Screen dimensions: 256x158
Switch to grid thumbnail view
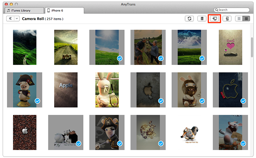pyautogui.click(x=246, y=19)
